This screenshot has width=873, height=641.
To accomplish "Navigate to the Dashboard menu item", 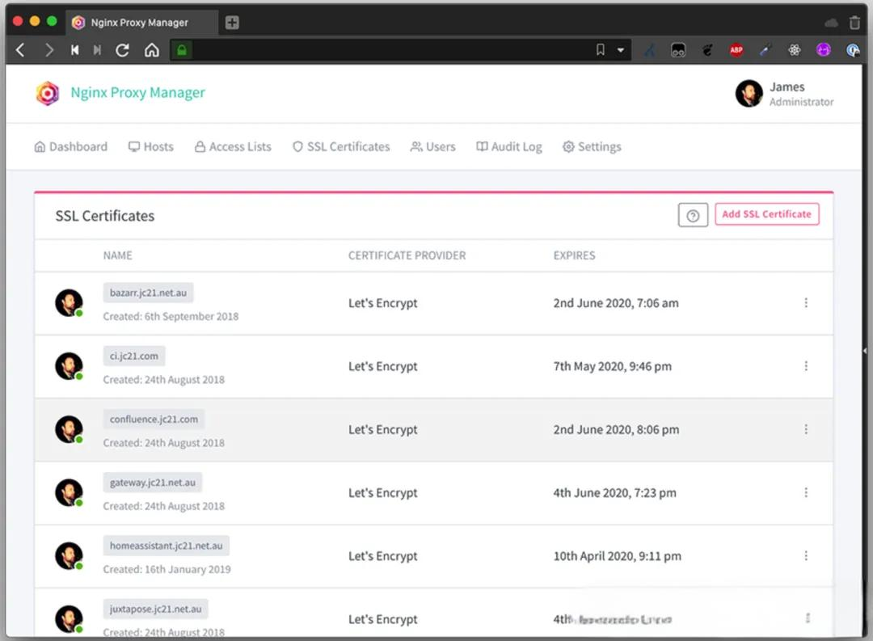I will click(x=71, y=147).
